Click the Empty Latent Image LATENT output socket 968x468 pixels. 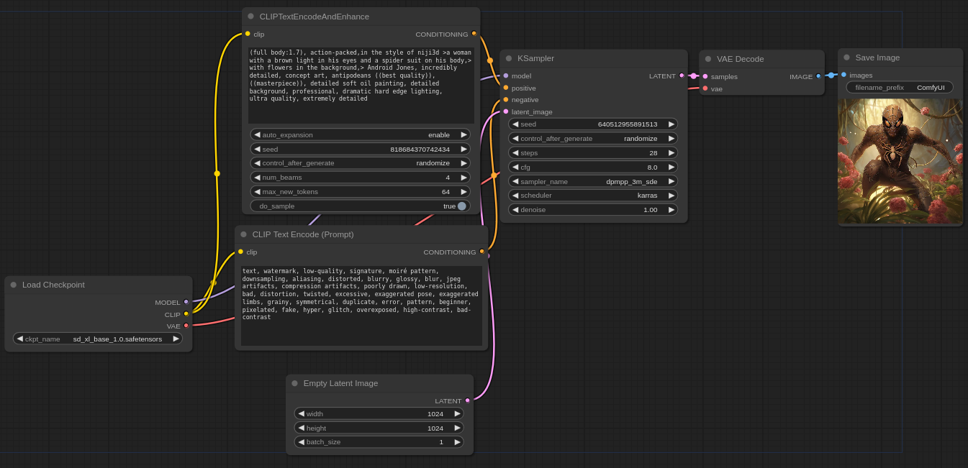[467, 400]
